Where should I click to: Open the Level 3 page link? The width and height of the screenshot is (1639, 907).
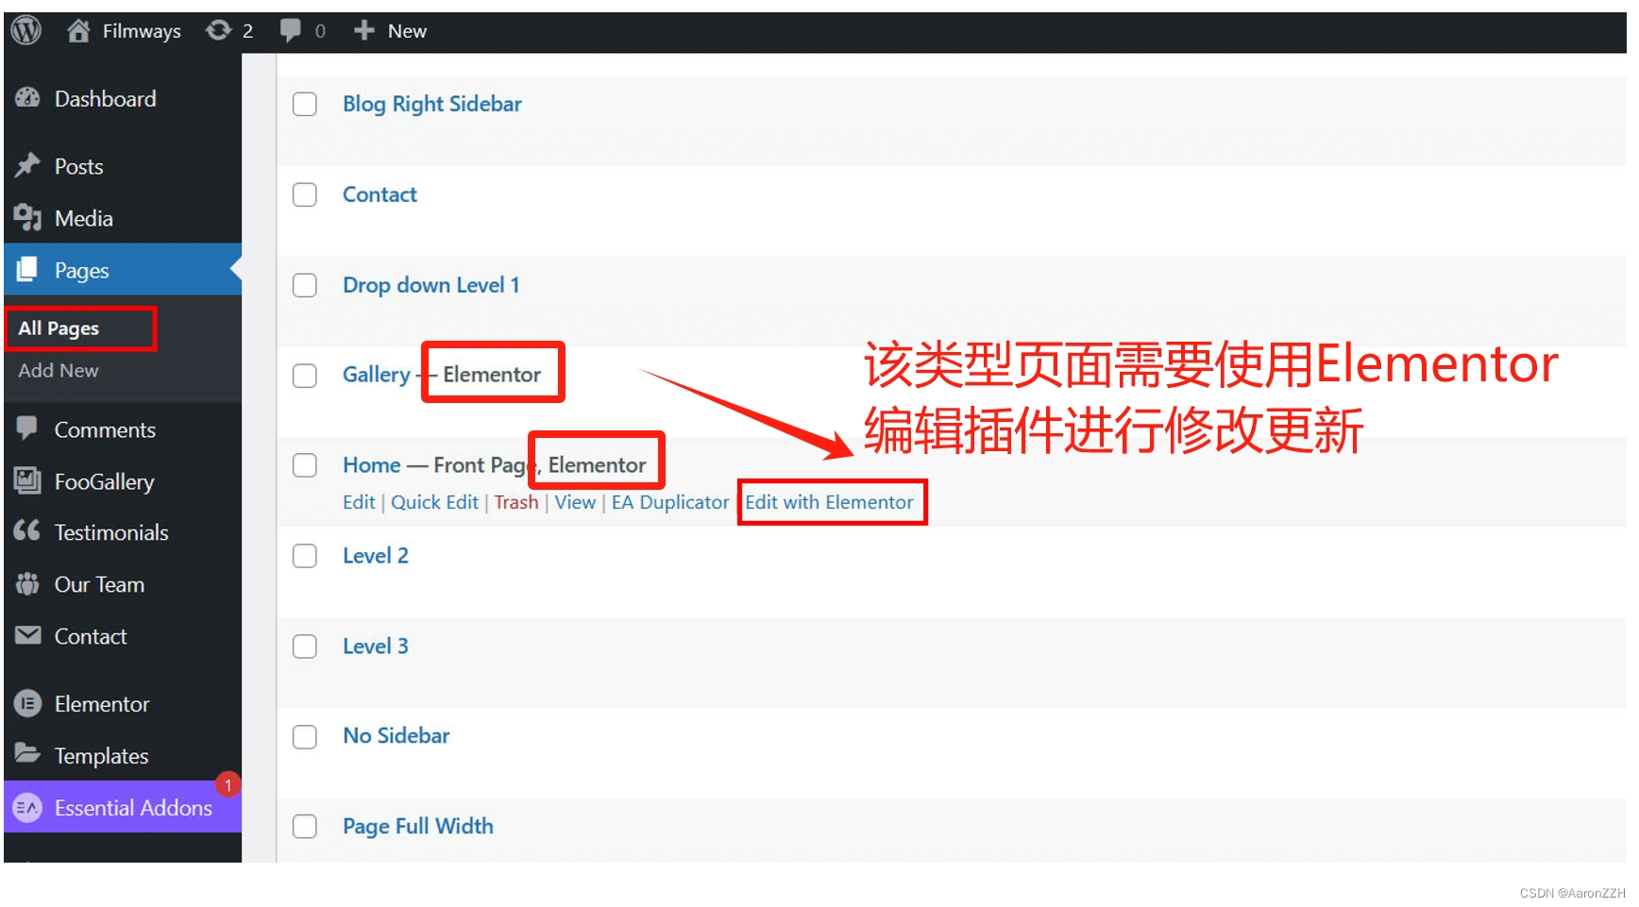[376, 647]
